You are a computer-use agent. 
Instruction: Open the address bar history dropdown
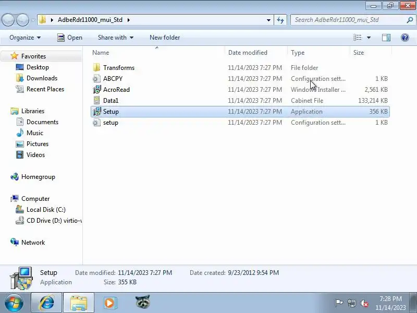(268, 20)
